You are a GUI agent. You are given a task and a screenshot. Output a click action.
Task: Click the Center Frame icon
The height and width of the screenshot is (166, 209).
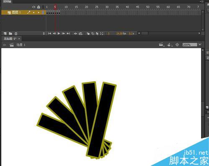click(x=75, y=33)
